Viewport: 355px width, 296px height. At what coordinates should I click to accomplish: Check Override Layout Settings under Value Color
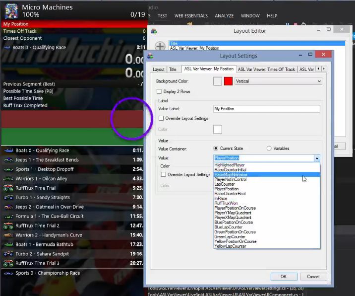163,174
